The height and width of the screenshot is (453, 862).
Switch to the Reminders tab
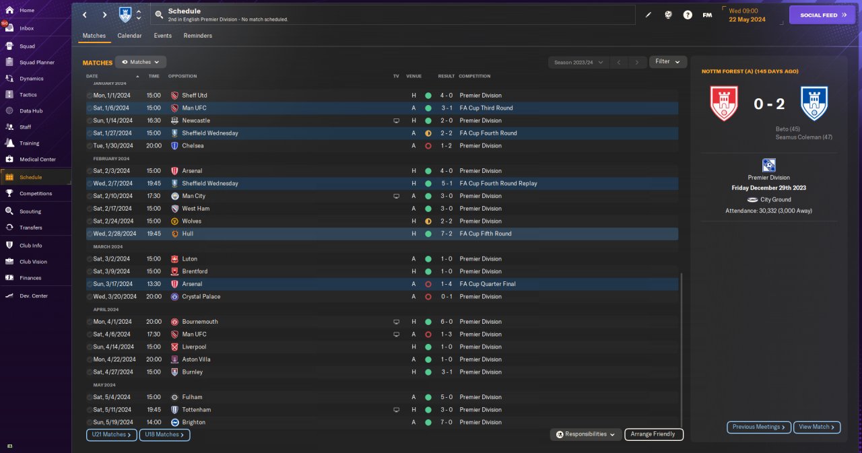click(x=198, y=36)
